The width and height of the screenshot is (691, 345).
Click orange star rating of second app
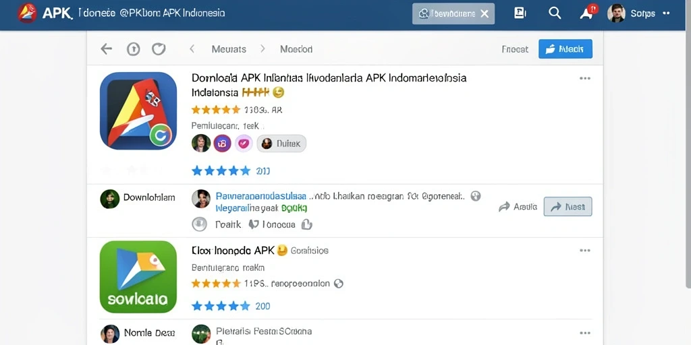tap(216, 284)
